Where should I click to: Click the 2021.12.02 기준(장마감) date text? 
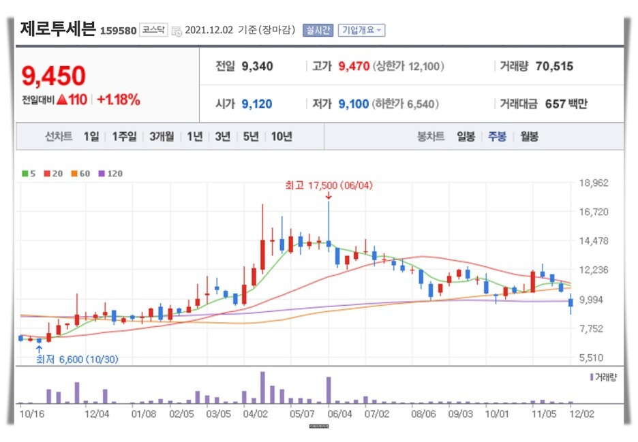click(240, 30)
